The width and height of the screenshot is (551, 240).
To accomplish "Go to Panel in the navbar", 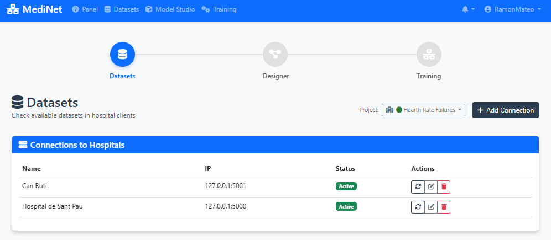I will coord(85,9).
